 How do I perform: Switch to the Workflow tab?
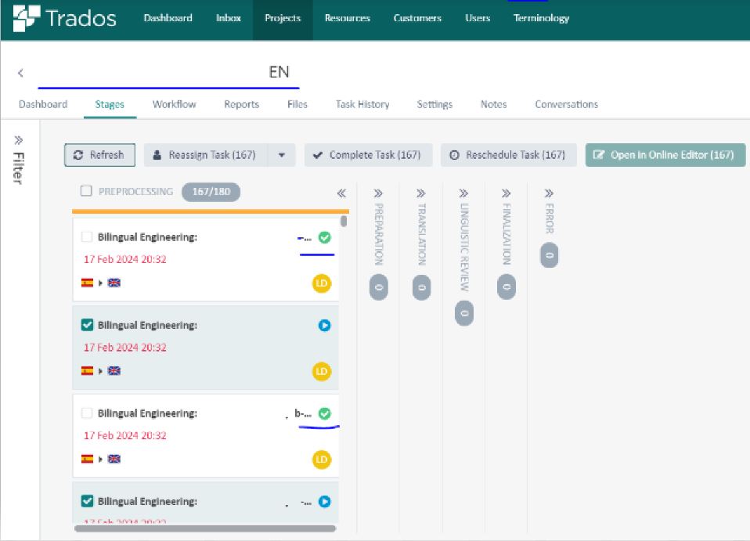pos(174,103)
